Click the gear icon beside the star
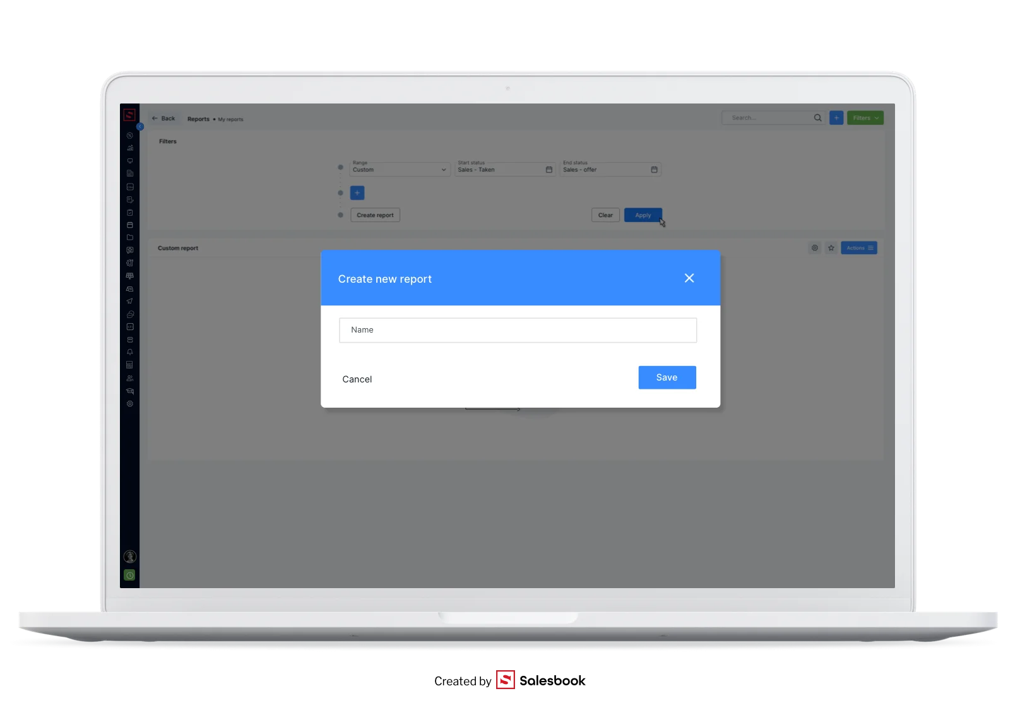1020x703 pixels. coord(815,248)
